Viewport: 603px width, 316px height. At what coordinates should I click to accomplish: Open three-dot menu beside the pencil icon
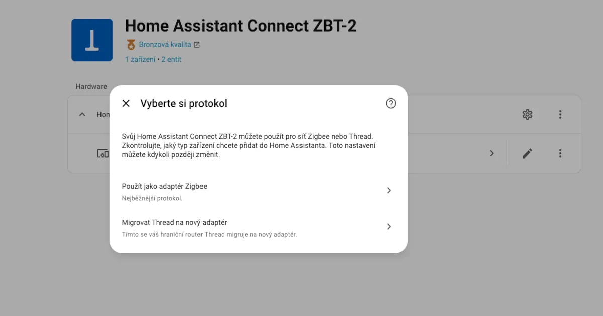(x=560, y=153)
